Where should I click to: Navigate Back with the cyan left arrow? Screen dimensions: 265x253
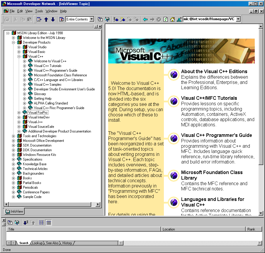(145, 19)
